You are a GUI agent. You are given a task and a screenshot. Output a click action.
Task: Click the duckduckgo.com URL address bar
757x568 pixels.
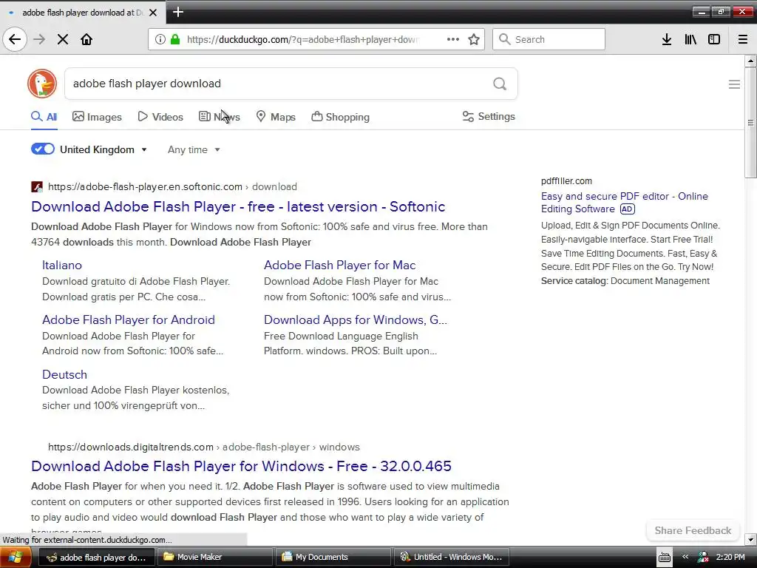(x=302, y=39)
